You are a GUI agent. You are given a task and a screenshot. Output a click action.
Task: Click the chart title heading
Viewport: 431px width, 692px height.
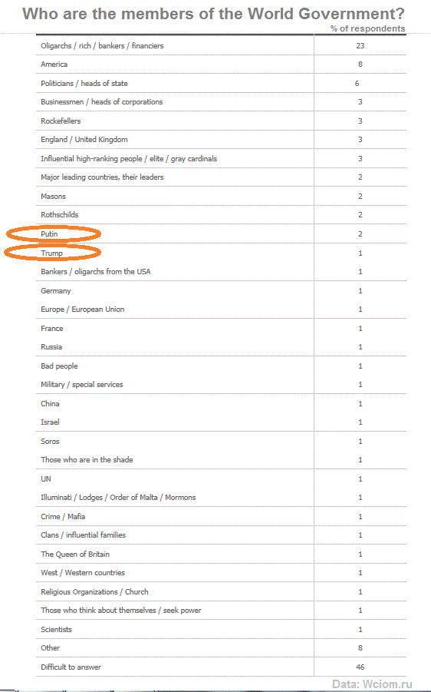coord(213,14)
